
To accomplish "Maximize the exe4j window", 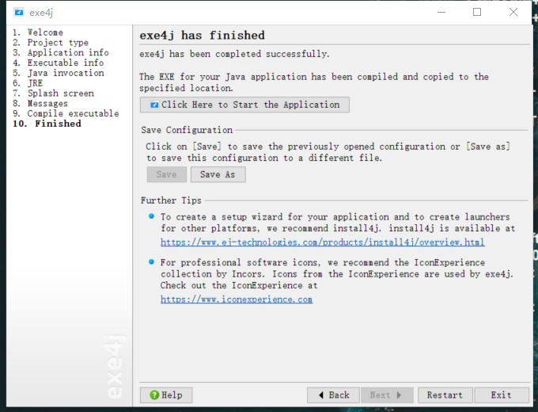I will click(x=476, y=12).
